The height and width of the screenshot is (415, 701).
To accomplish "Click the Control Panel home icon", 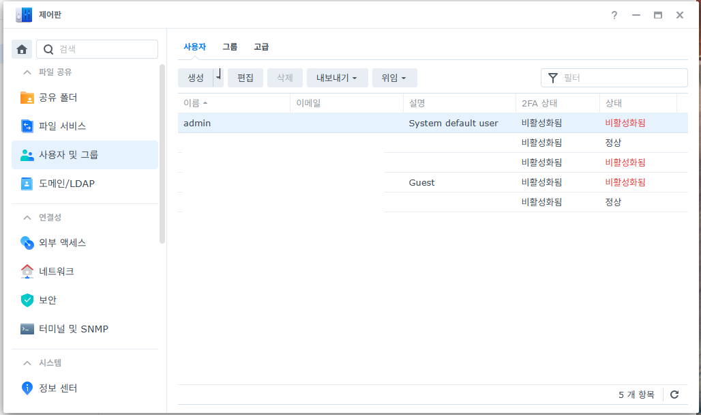I will 22,49.
